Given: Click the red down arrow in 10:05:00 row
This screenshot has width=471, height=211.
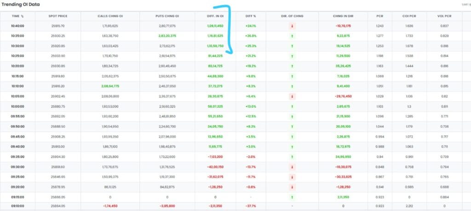Looking at the screenshot, I should [x=292, y=96].
